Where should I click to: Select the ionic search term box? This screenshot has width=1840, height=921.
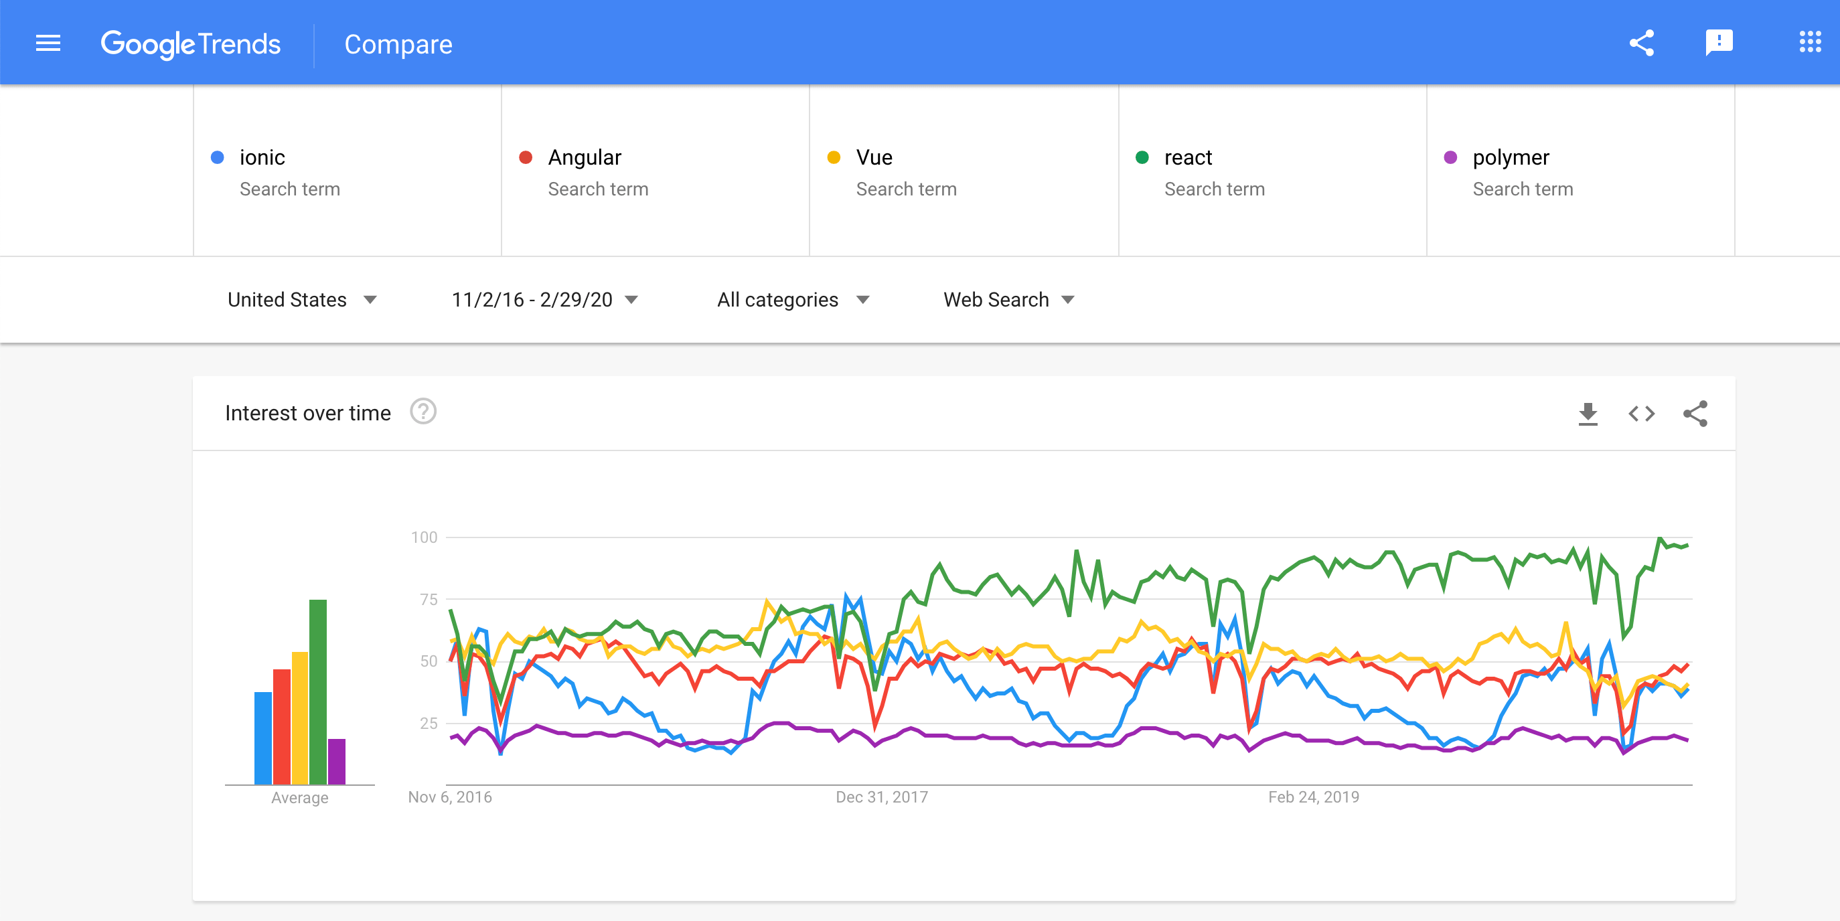347,171
